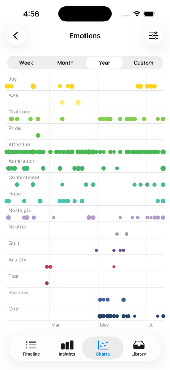Screen dimensions: 170x370
Task: Tap the Emotions title
Action: (x=85, y=36)
